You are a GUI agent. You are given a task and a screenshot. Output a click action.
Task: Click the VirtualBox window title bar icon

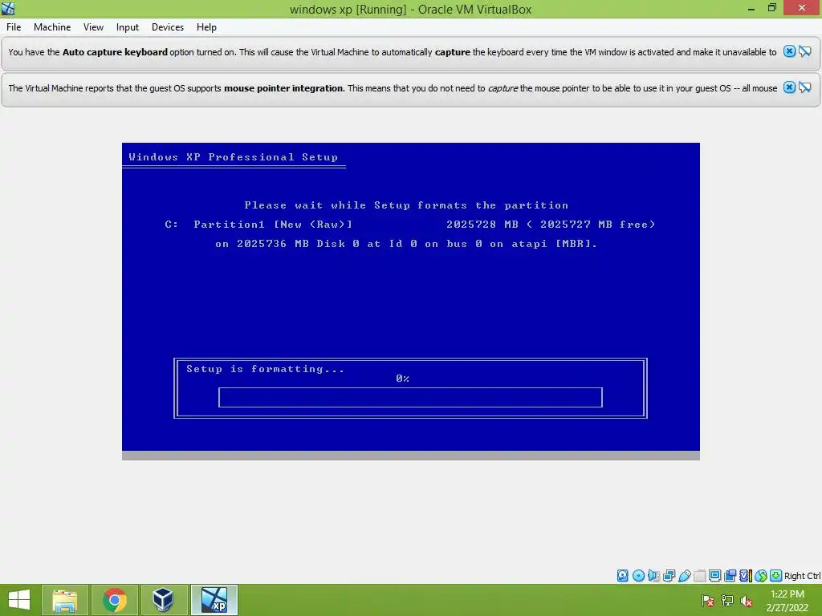[8, 8]
